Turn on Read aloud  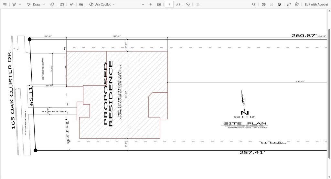coord(71,5)
